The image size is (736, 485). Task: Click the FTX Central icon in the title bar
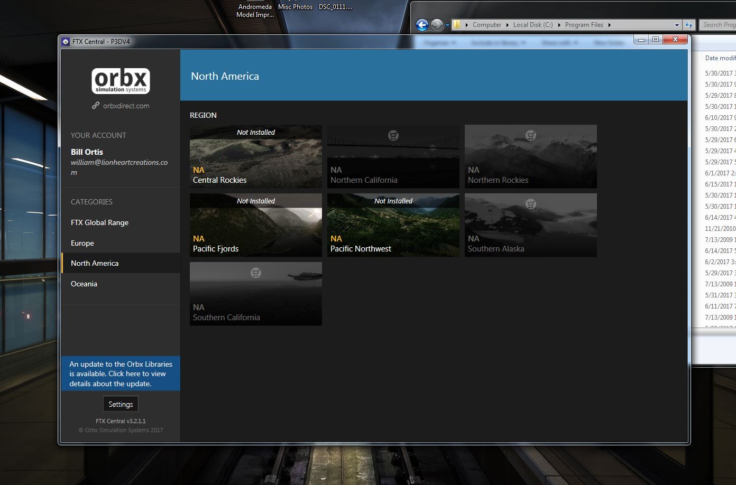coord(65,41)
